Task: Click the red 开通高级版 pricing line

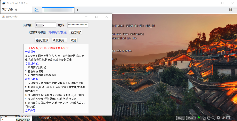Action: click(x=47, y=48)
